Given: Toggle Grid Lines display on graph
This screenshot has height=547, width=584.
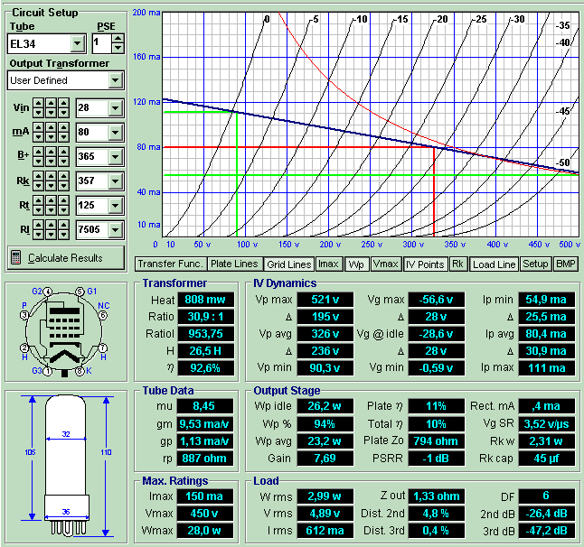Looking at the screenshot, I should pos(288,264).
